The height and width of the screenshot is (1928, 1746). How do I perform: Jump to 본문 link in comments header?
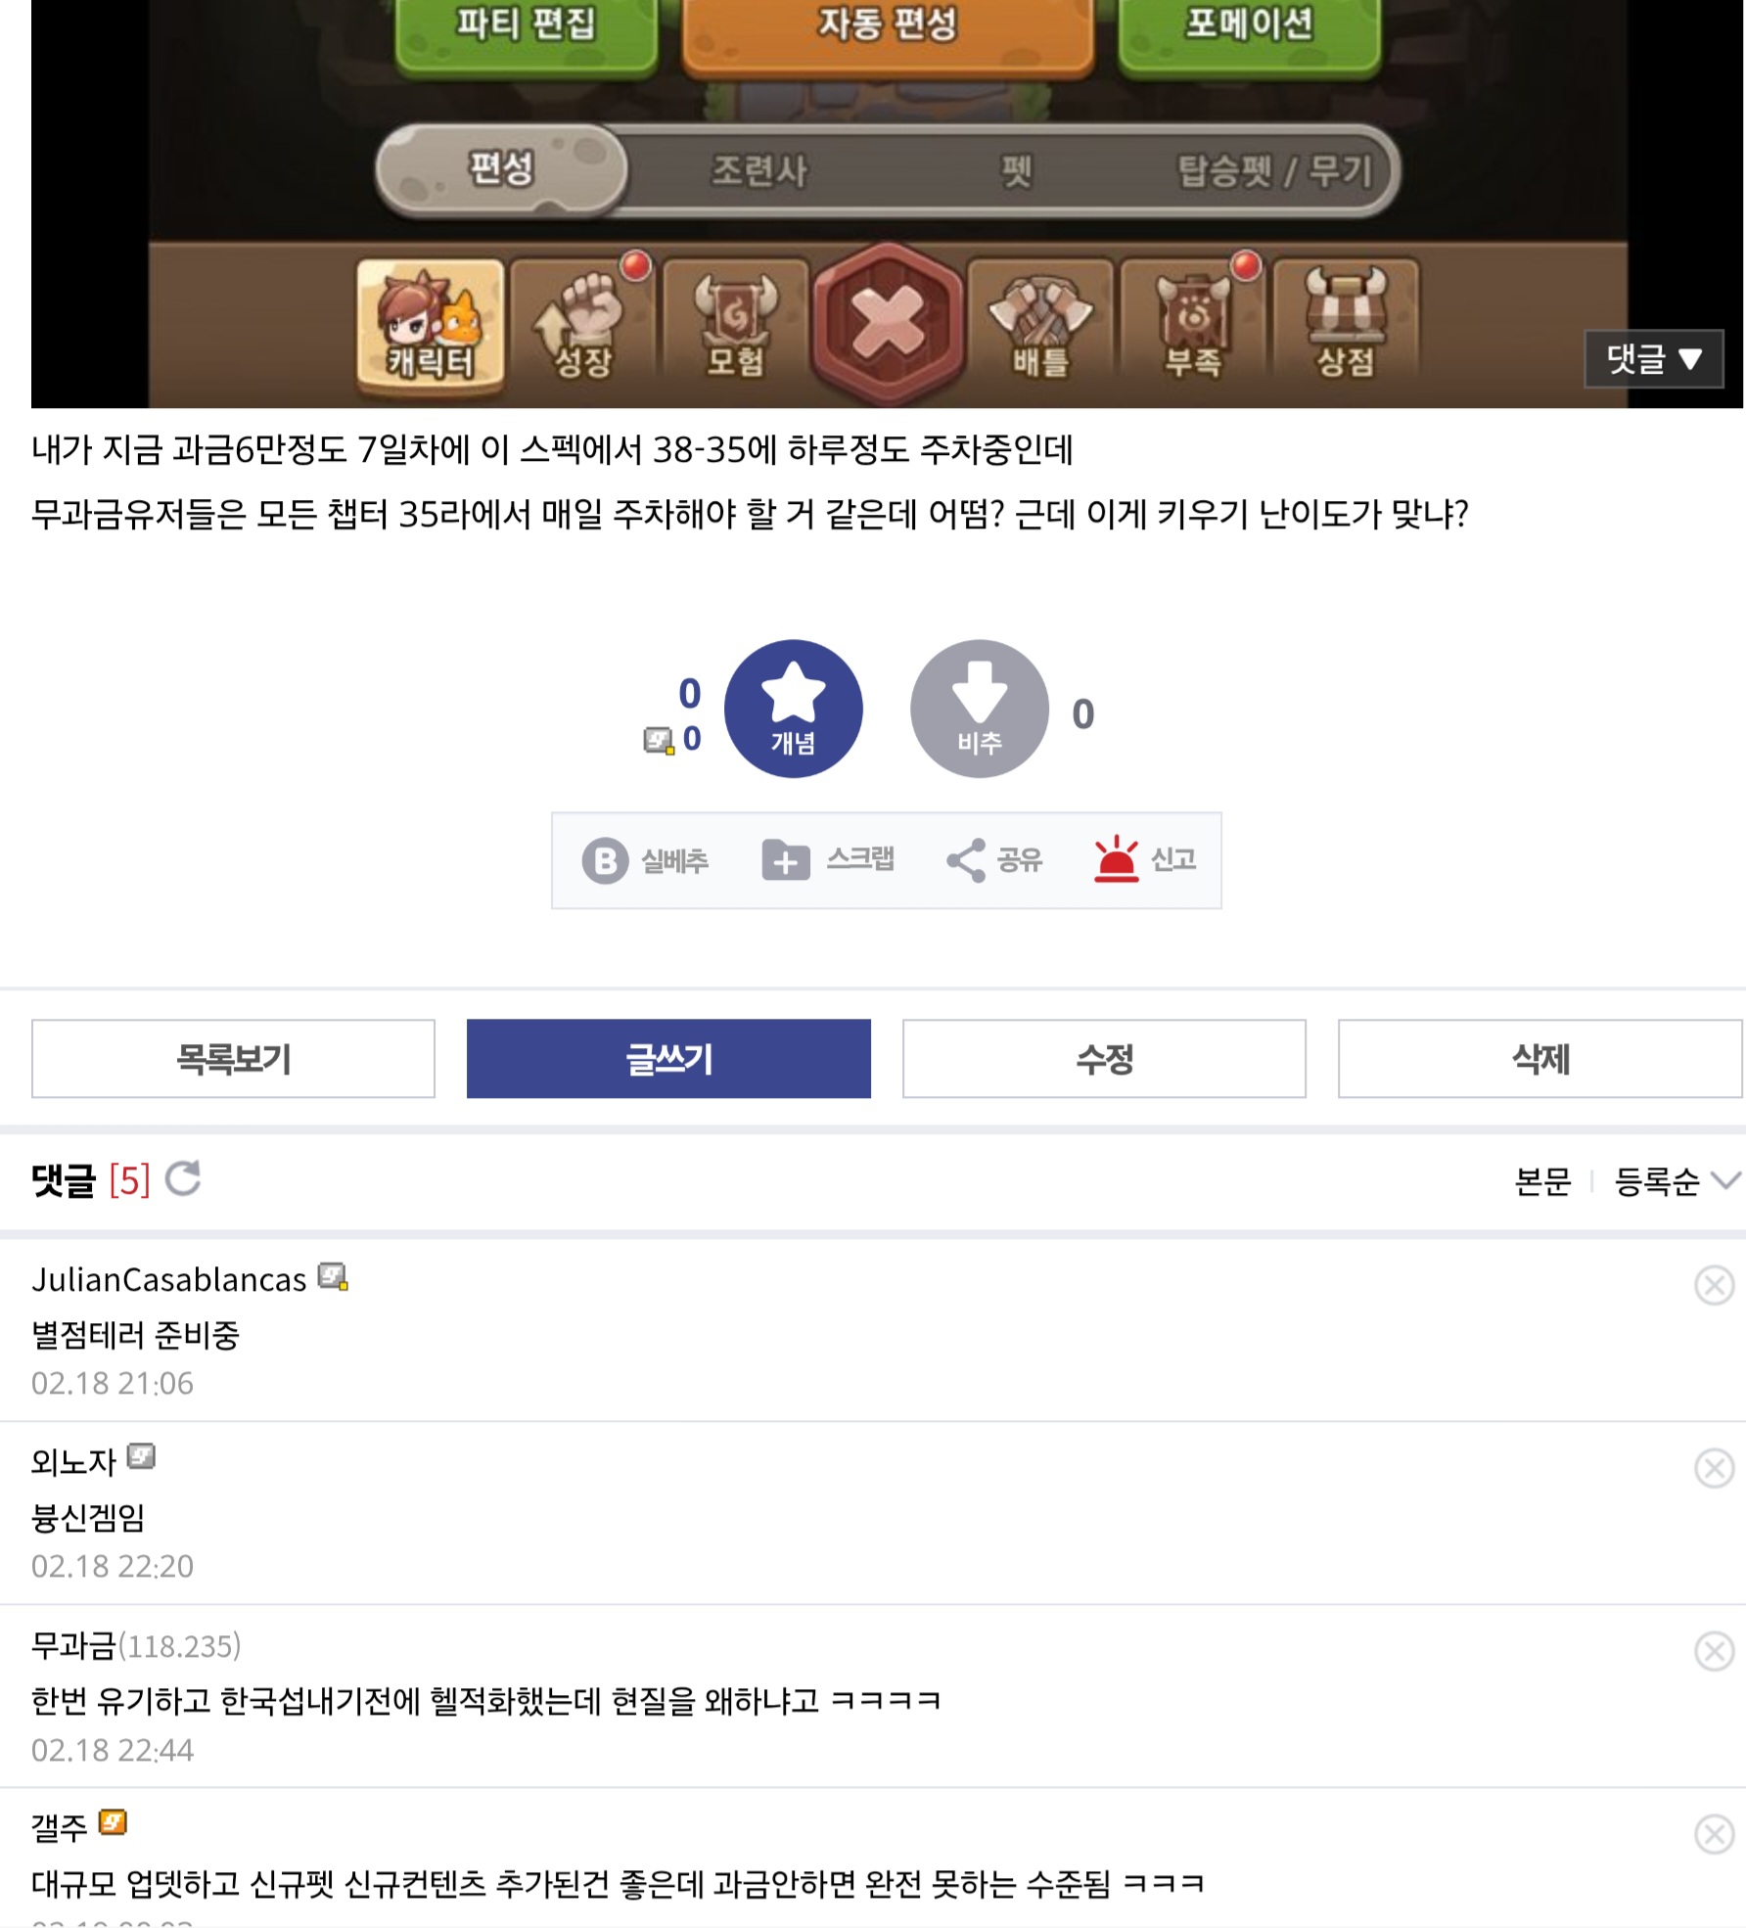[1542, 1181]
